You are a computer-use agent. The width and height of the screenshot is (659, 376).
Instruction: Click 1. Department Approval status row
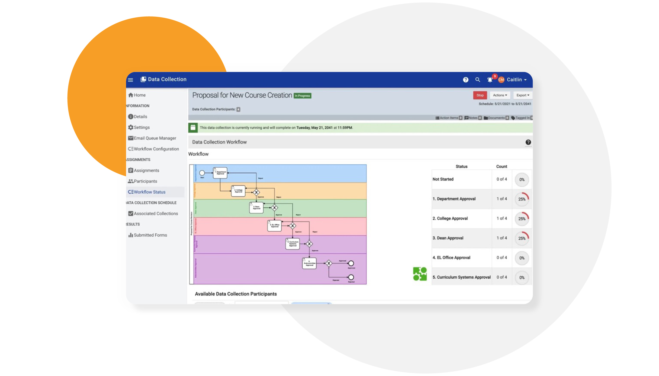[x=482, y=199]
